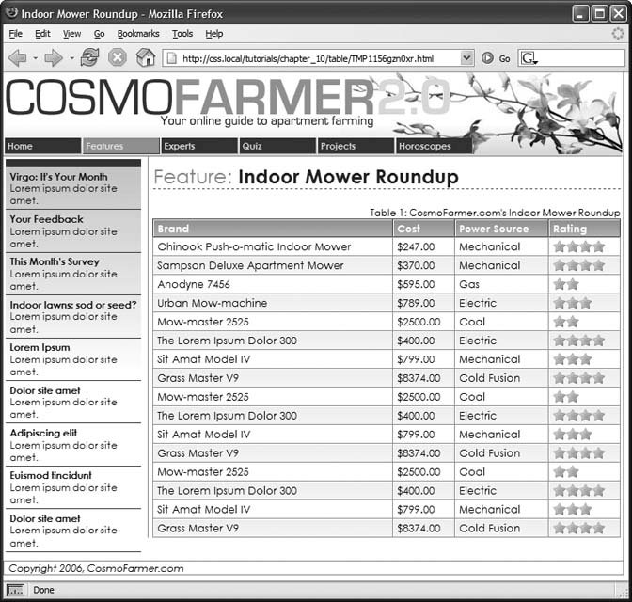Click the Indoor Mower Roundup page heading
This screenshot has width=632, height=602.
(x=348, y=177)
